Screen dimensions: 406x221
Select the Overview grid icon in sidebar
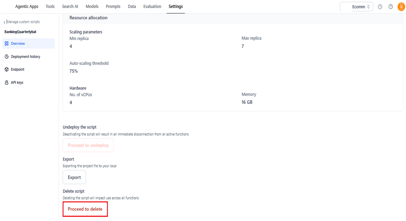point(6,43)
